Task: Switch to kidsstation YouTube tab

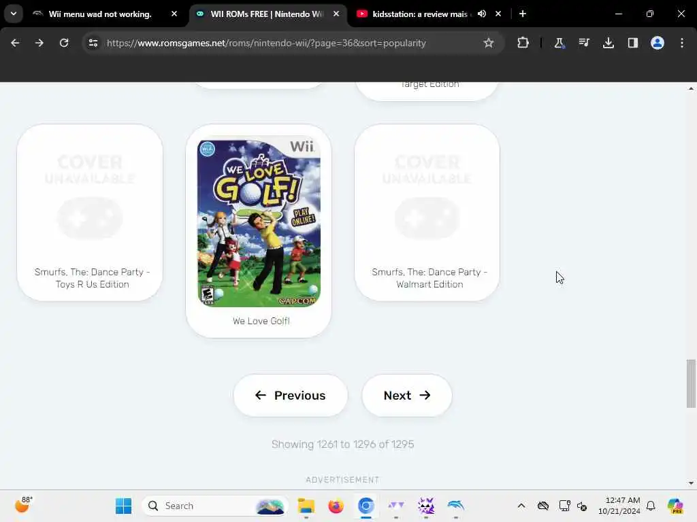Action: 419,14
